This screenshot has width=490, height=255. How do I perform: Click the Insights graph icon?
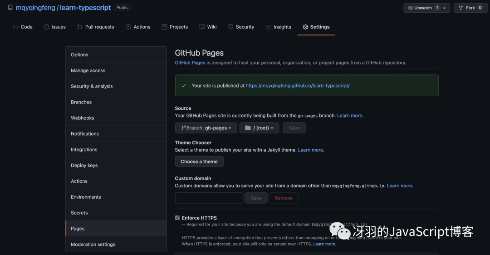pos(269,27)
